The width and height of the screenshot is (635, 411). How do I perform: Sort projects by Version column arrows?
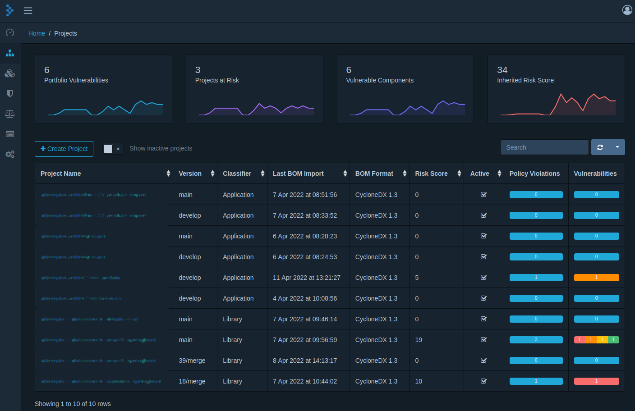click(x=212, y=173)
